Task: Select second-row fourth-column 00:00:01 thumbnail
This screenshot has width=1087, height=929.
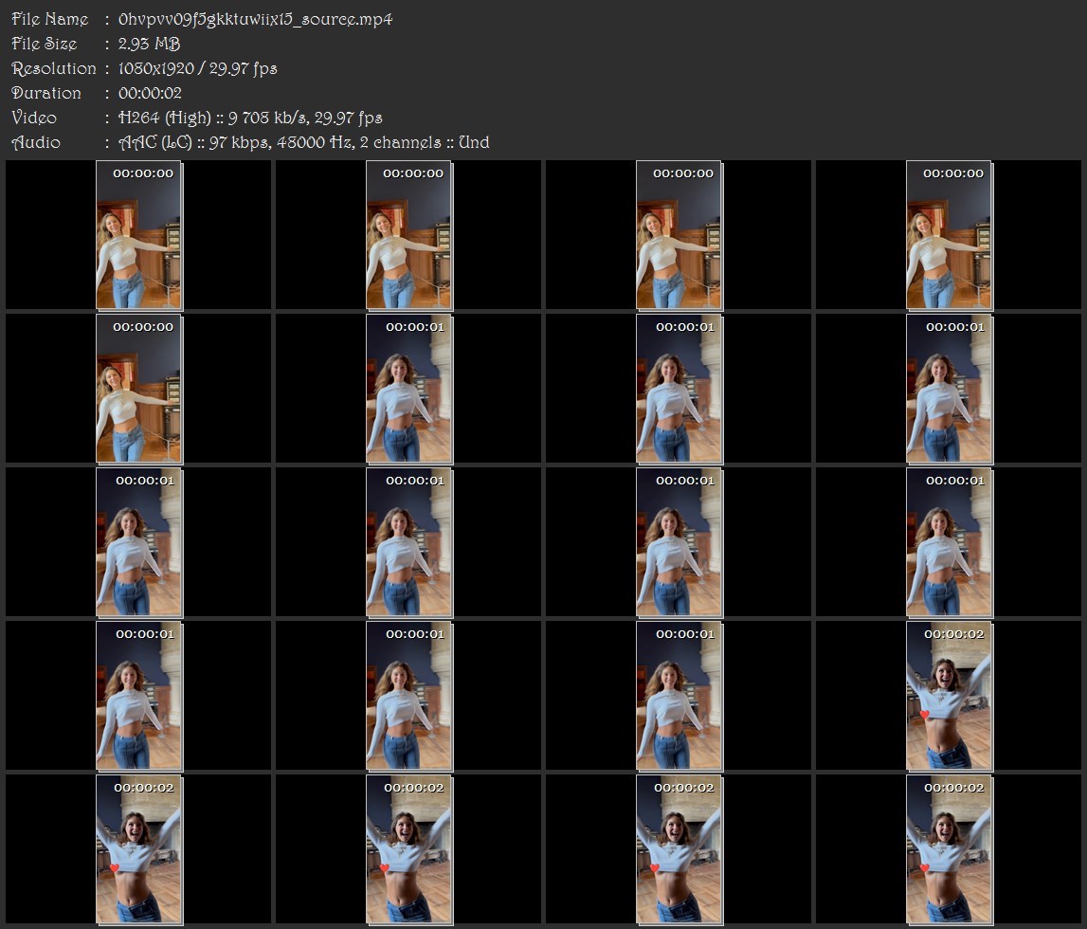Action: 949,389
